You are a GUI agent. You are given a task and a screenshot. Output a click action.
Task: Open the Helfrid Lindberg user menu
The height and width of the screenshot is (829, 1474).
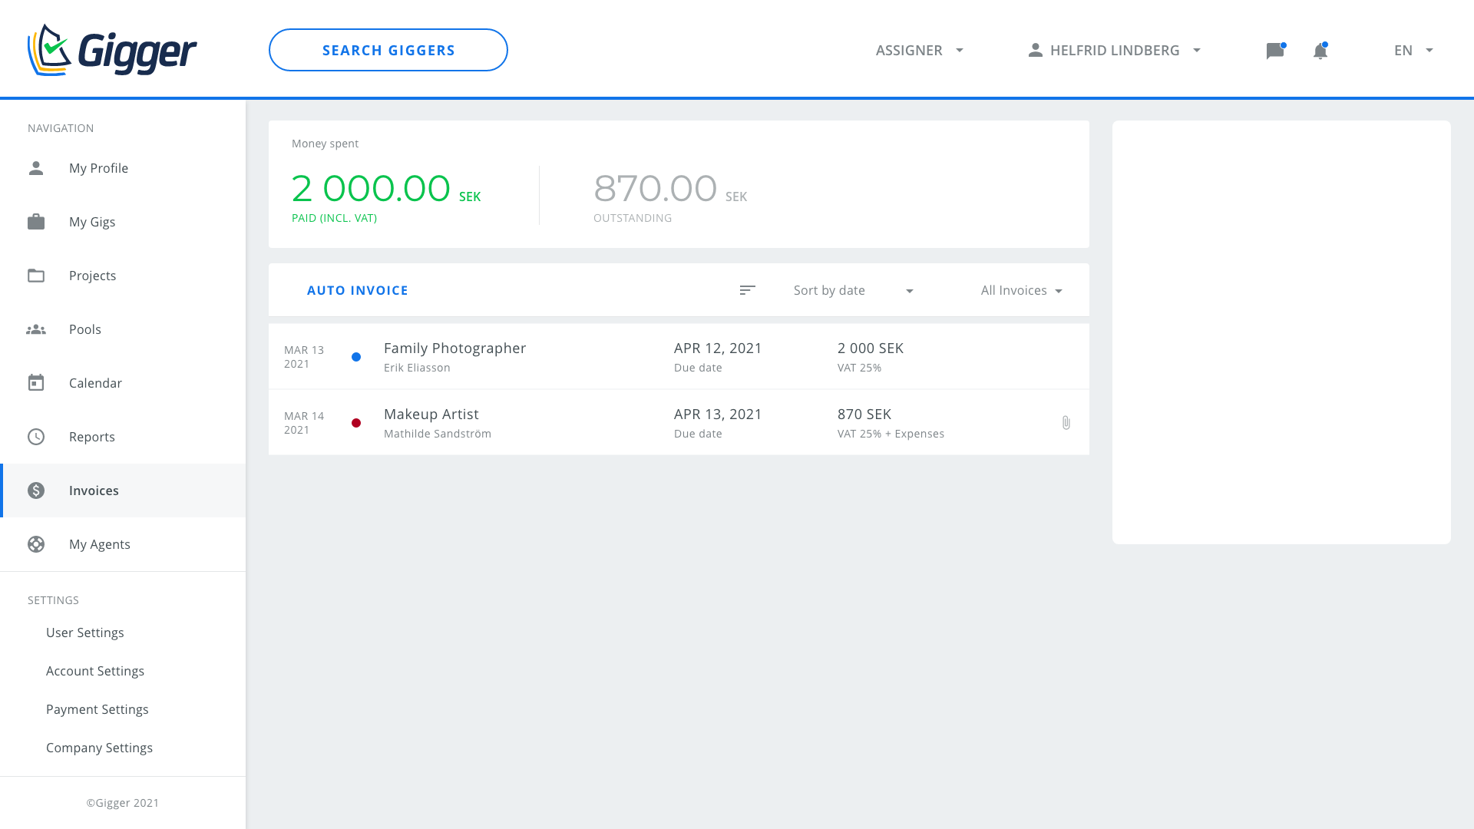[1114, 51]
